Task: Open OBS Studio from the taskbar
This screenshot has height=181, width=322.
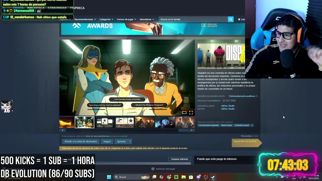Action: coord(206,177)
